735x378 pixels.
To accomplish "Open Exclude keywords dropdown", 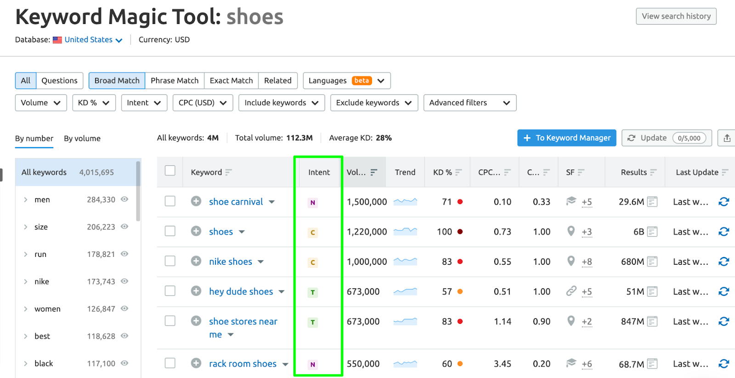I will tap(374, 103).
